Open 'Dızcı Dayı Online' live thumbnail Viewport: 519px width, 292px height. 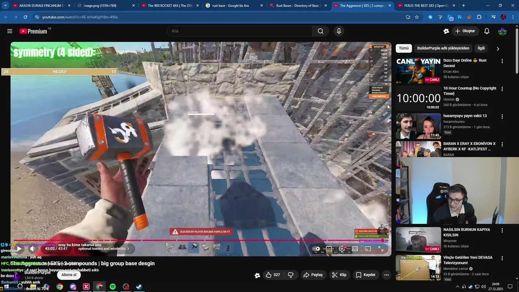(x=418, y=71)
